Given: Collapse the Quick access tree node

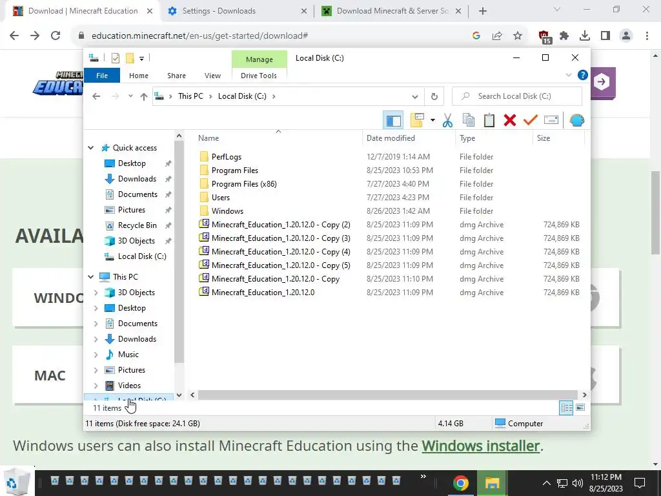Looking at the screenshot, I should 90,148.
